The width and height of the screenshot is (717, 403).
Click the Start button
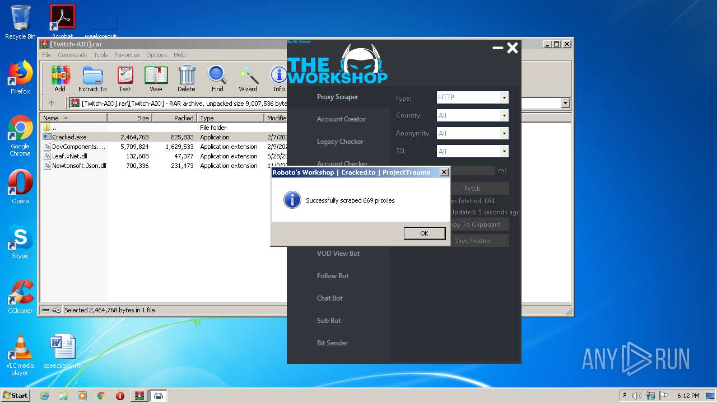[15, 396]
